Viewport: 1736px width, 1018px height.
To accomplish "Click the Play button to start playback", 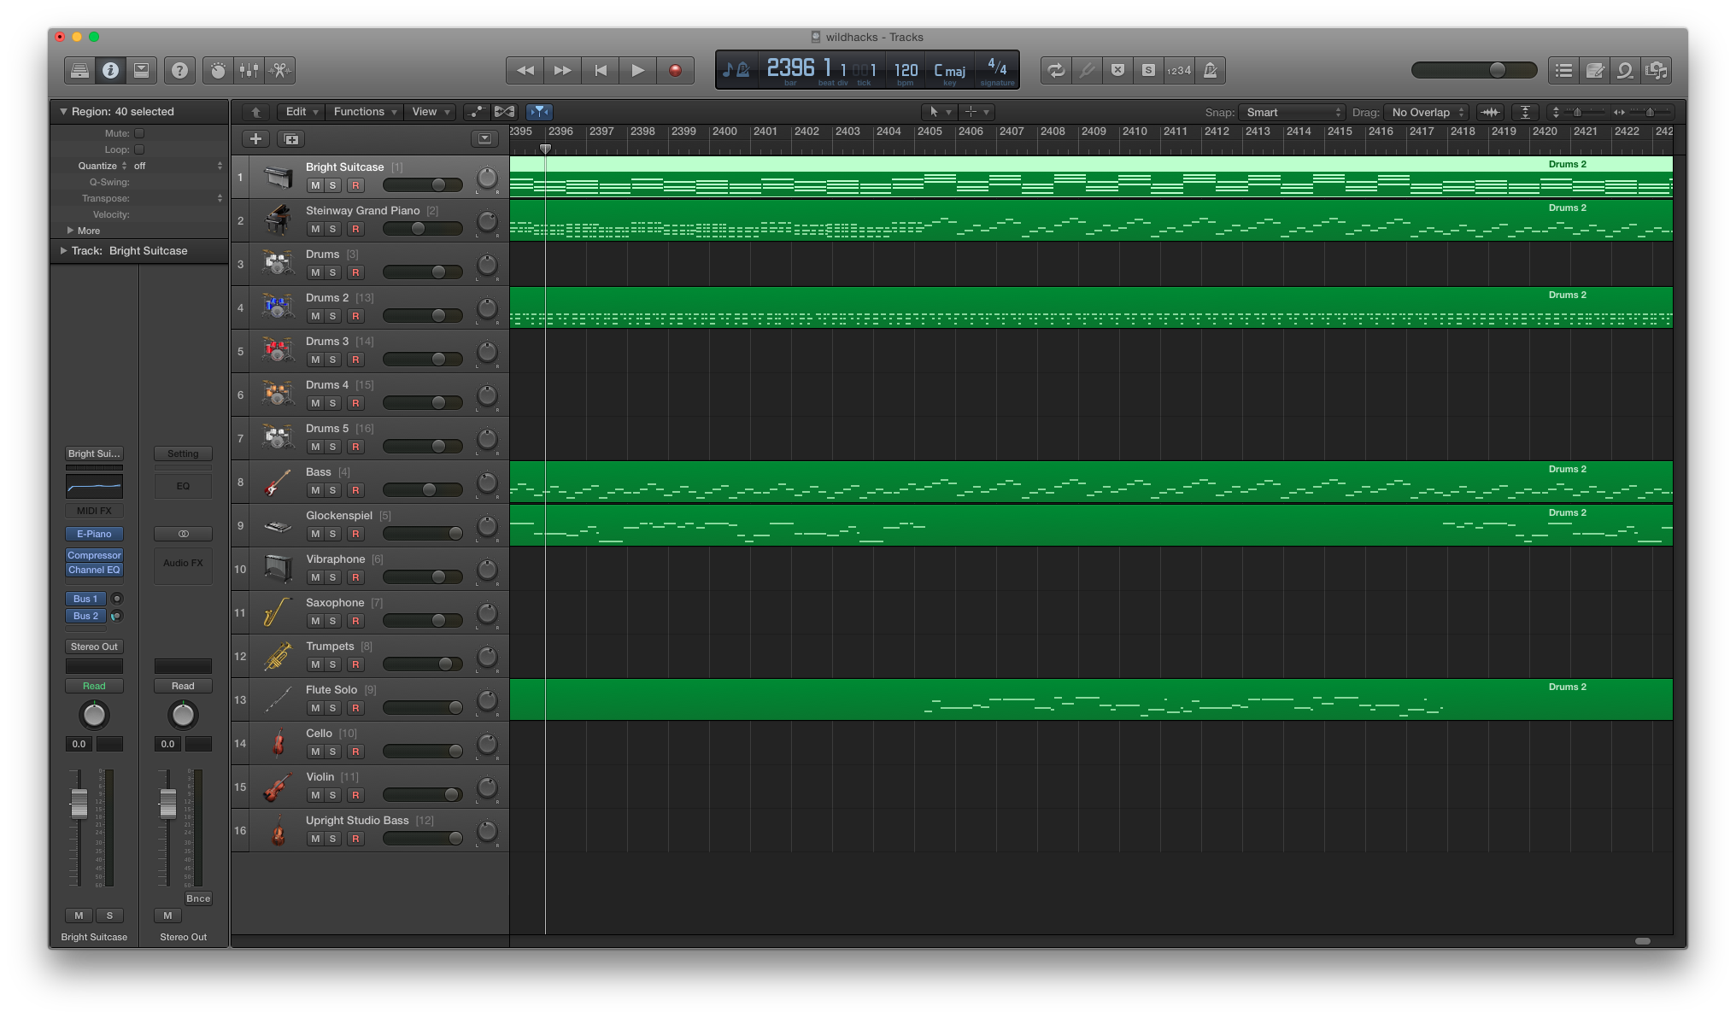I will pyautogui.click(x=637, y=69).
